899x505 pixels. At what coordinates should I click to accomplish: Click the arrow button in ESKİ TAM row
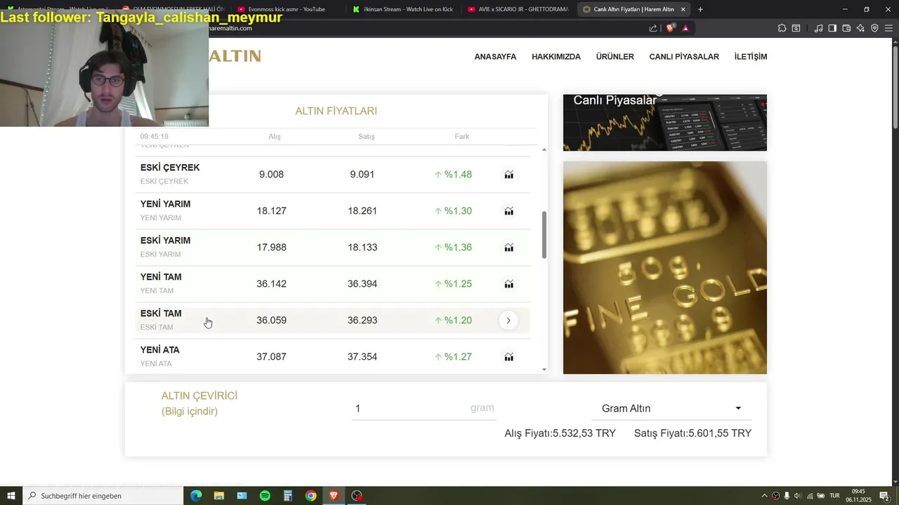click(508, 321)
